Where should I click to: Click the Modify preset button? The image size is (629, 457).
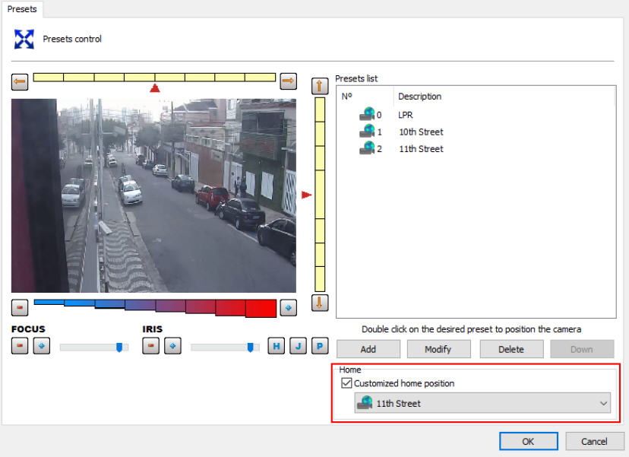click(438, 349)
